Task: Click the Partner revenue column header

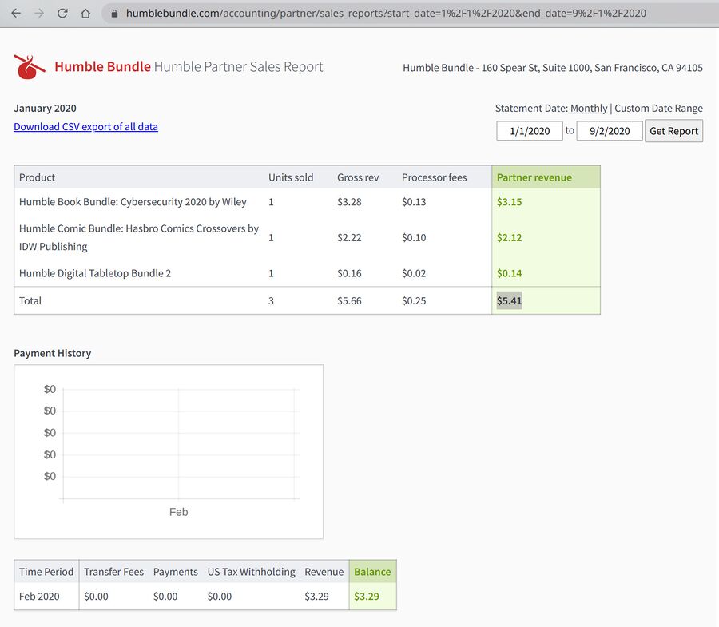Action: coord(534,177)
